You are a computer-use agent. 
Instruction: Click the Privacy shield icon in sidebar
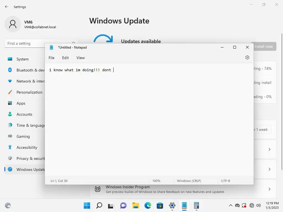(x=10, y=158)
